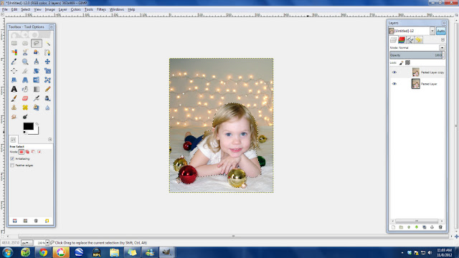Create a new layer button
The image size is (459, 258).
393,227
